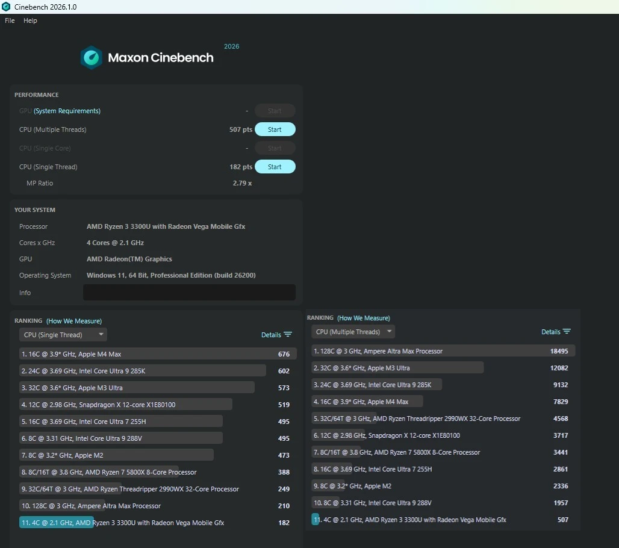The height and width of the screenshot is (548, 619).
Task: Toggle Details in the single thread ranking
Action: pos(271,335)
